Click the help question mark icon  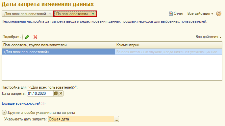pyautogui.click(x=219, y=14)
